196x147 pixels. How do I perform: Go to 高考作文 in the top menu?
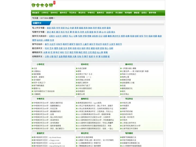click(100, 13)
